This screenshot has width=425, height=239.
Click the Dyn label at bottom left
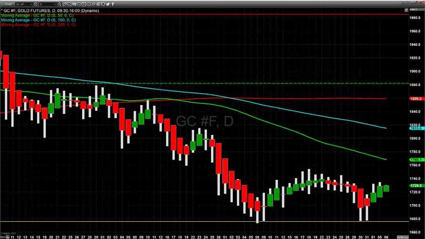pyautogui.click(x=3, y=237)
